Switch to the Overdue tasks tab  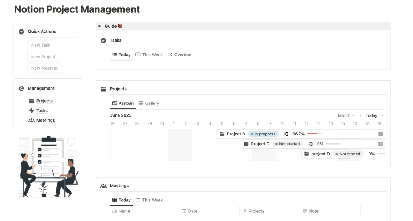click(180, 55)
